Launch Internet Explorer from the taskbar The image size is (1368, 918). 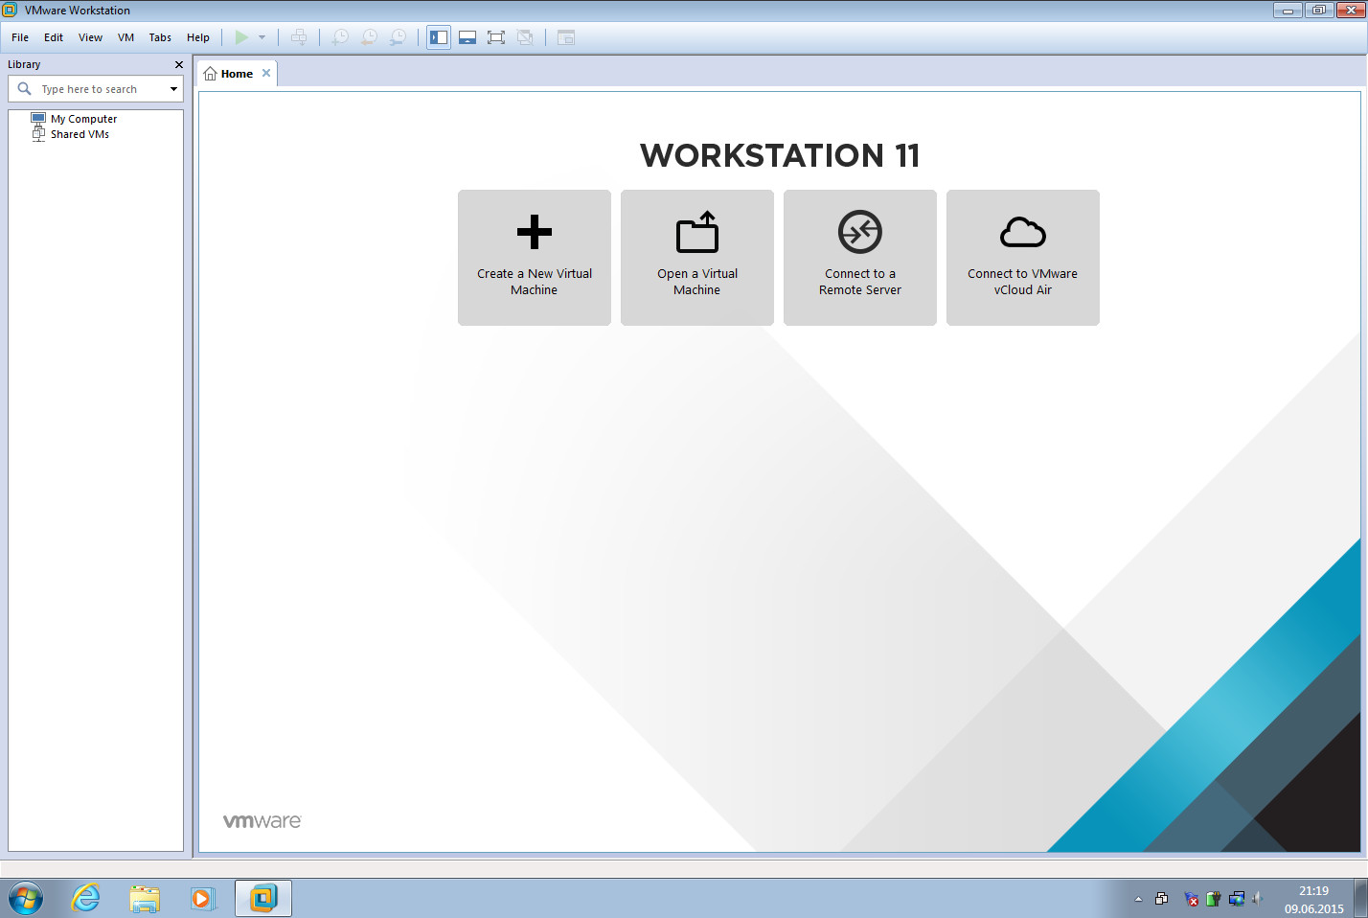pos(86,899)
